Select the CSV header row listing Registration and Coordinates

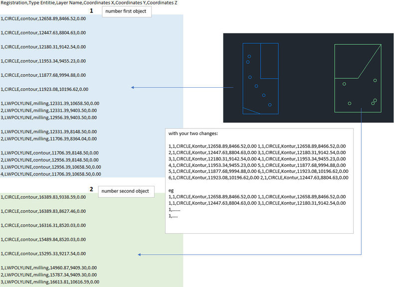coord(90,3)
